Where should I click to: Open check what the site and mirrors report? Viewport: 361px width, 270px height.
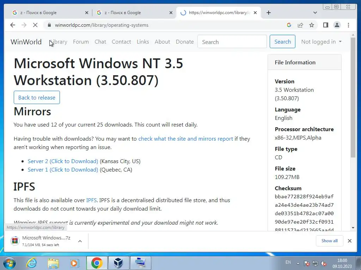coord(185,139)
